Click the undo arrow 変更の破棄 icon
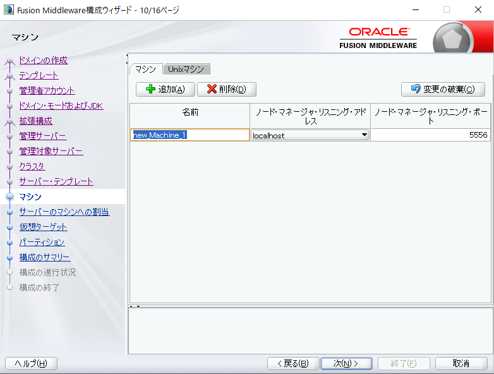 pos(416,90)
